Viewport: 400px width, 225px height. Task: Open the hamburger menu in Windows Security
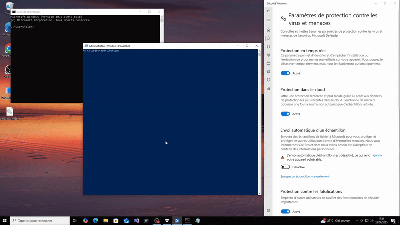[x=268, y=20]
